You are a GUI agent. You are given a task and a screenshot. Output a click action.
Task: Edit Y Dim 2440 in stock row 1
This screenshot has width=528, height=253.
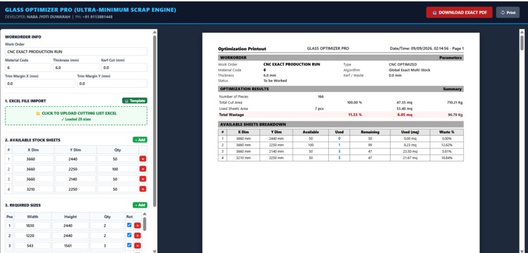coord(75,159)
